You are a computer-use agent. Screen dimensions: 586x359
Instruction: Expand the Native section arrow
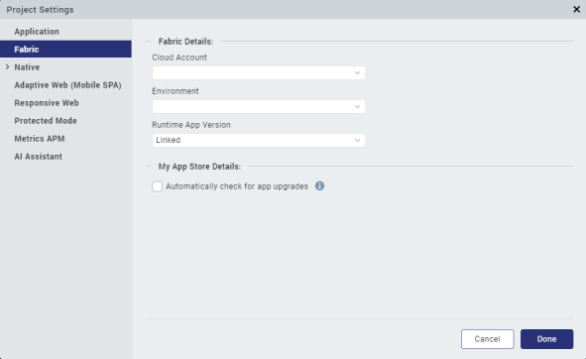[x=7, y=66]
